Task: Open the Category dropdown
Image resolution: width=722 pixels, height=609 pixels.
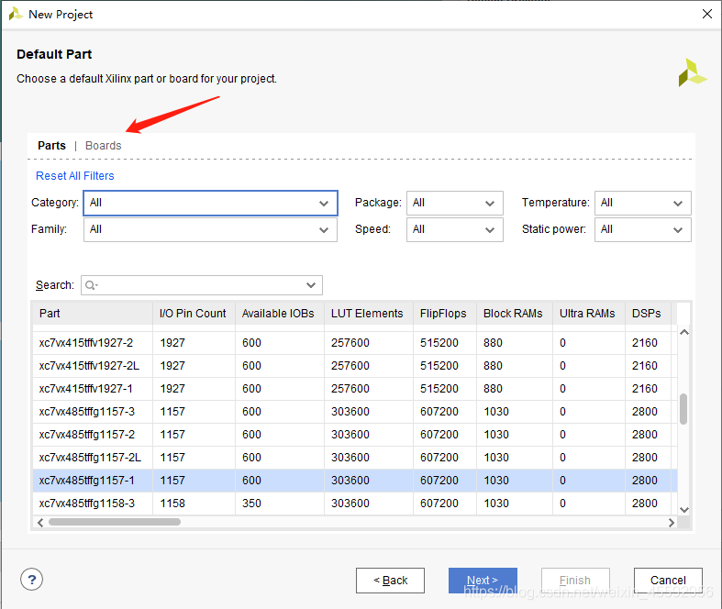Action: [210, 203]
